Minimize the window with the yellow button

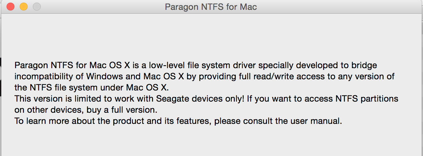(24, 7)
